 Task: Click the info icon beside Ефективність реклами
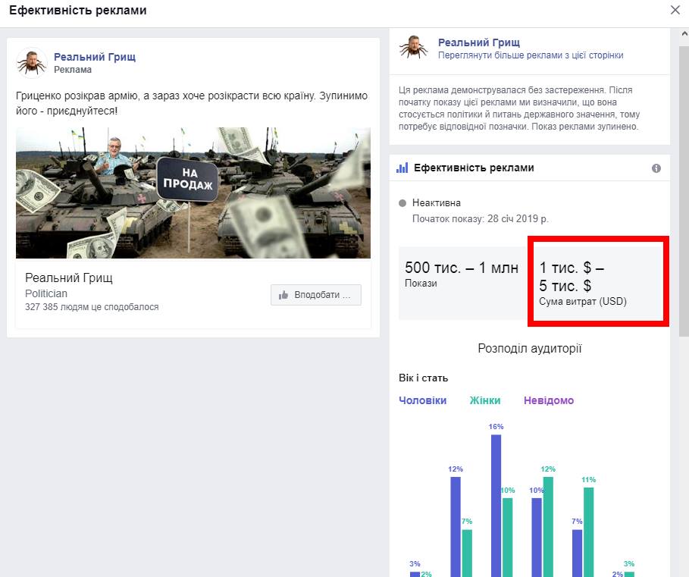tap(656, 168)
